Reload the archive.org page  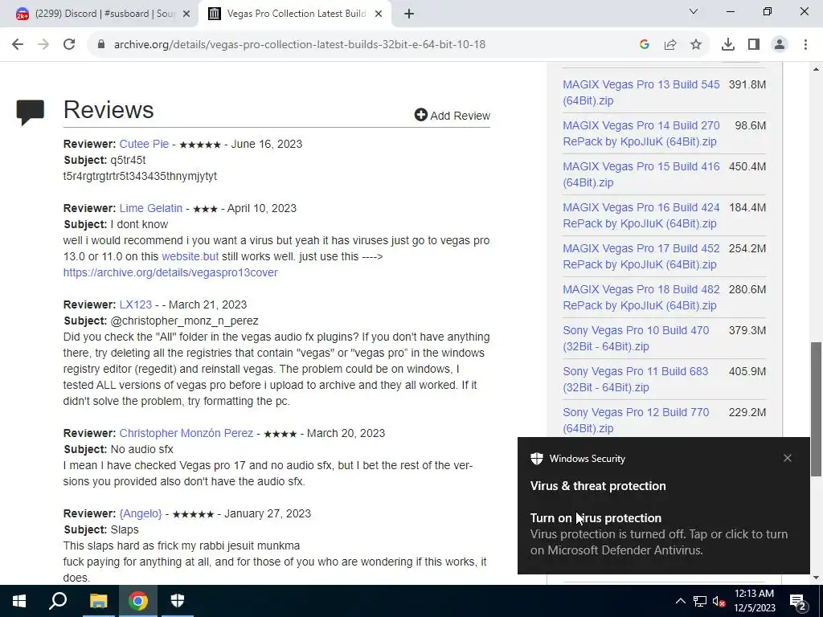click(x=69, y=45)
